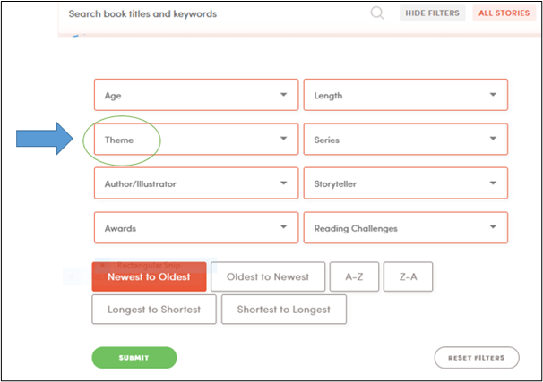543x382 pixels.
Task: Expand the Storyteller dropdown
Action: [x=405, y=183]
